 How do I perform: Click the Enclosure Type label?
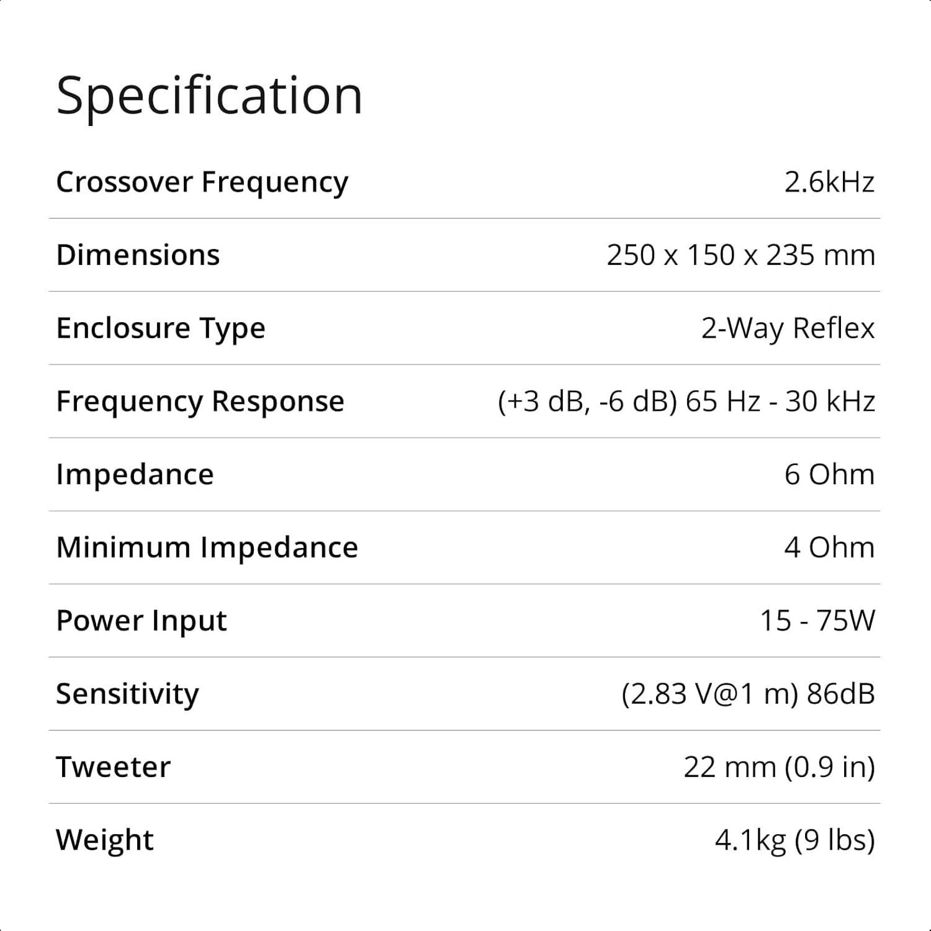(161, 328)
